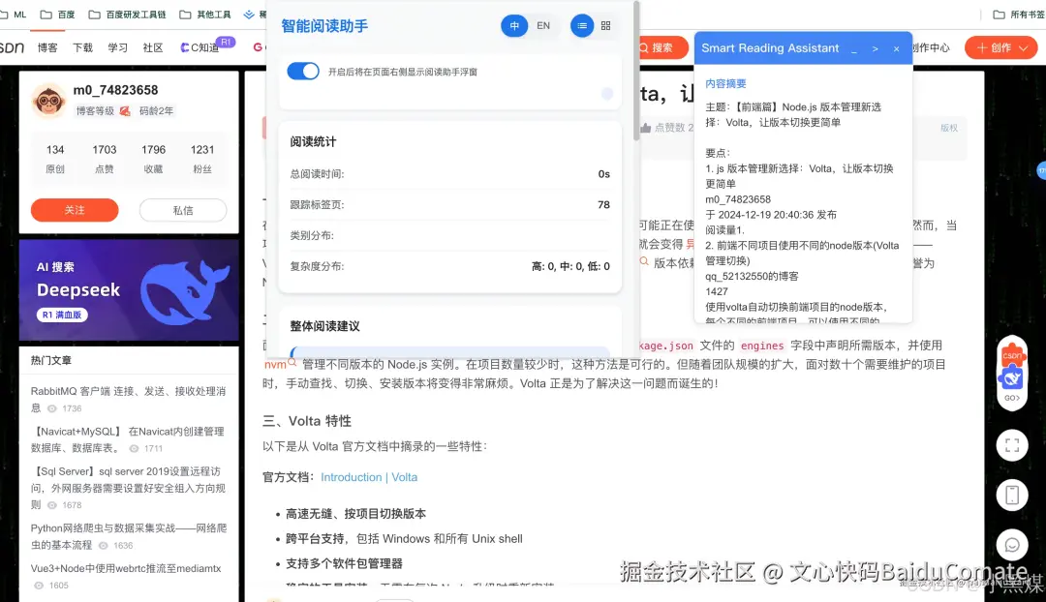Open the 学习 nav menu item
The width and height of the screenshot is (1046, 602).
[x=117, y=48]
